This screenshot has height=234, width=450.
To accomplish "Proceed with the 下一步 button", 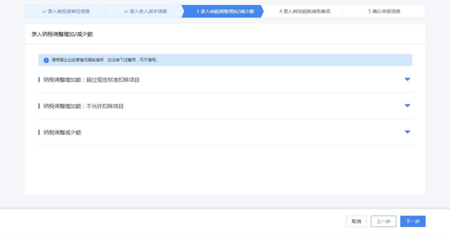I will point(413,221).
